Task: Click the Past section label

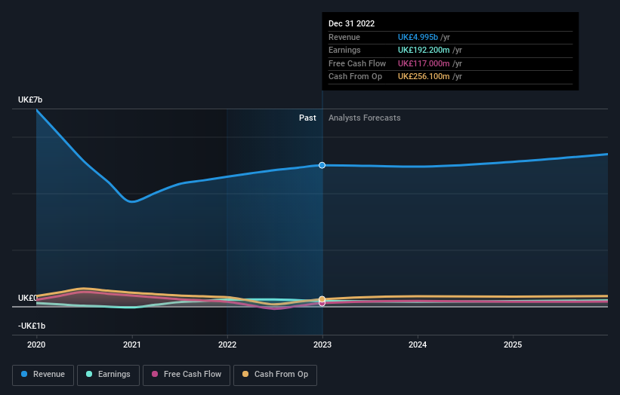Action: tap(307, 118)
